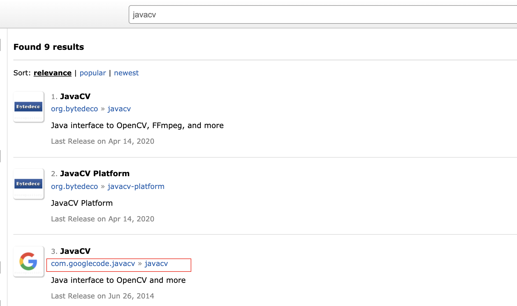Open the third JavaCV result title
This screenshot has height=306, width=517.
point(75,251)
